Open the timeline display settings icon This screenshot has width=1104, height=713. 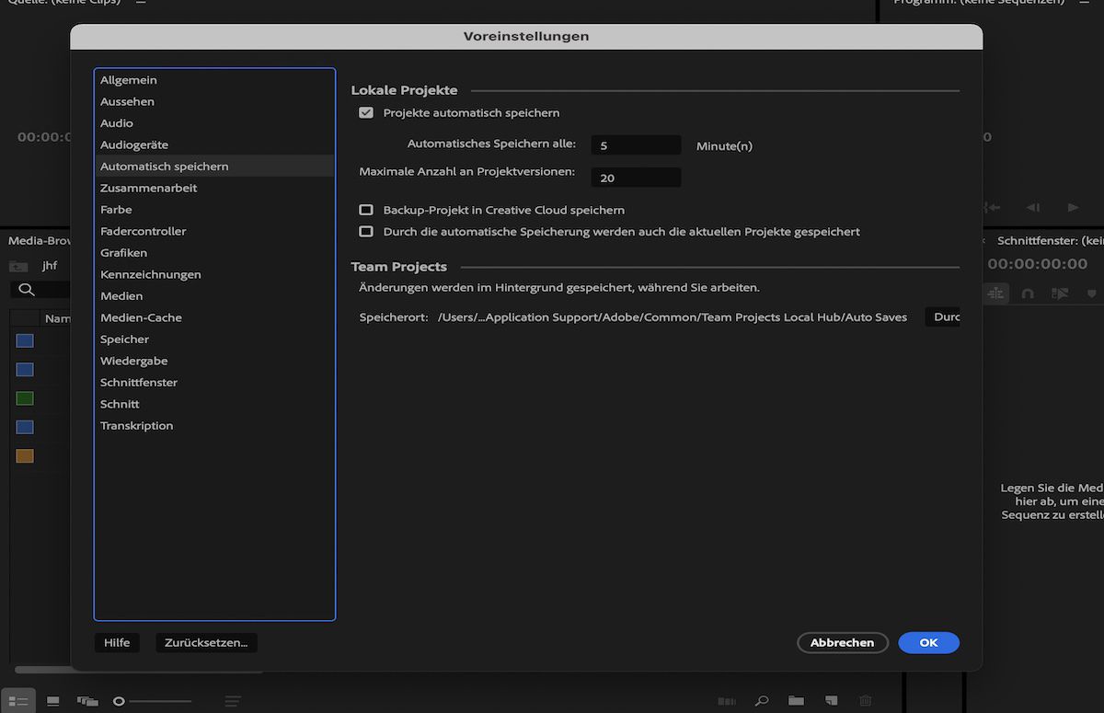tap(997, 293)
